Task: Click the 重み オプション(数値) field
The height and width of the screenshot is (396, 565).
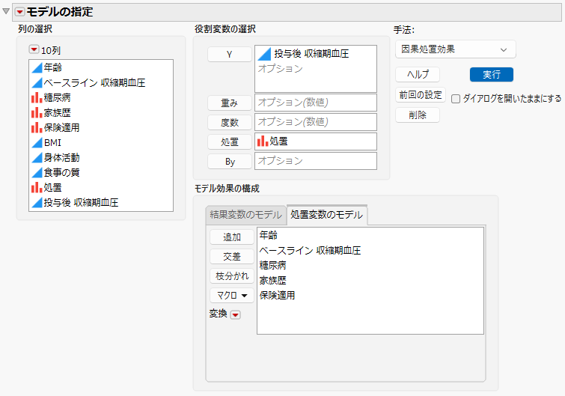Action: coord(316,103)
